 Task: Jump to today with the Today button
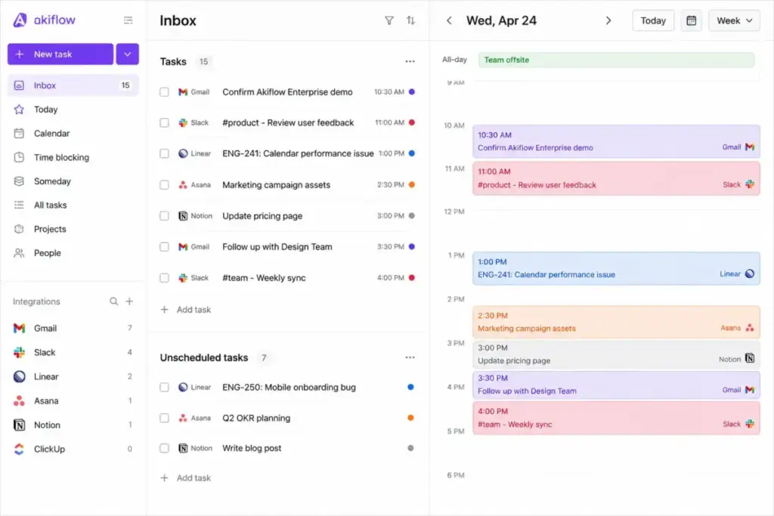pyautogui.click(x=653, y=20)
